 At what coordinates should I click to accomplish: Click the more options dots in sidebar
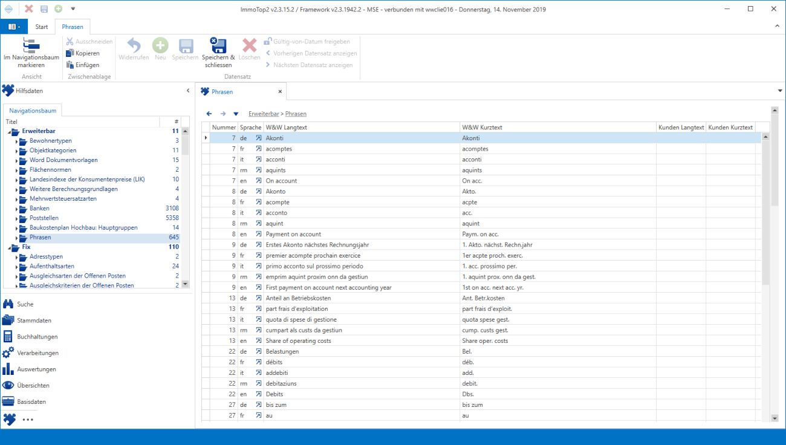28,419
